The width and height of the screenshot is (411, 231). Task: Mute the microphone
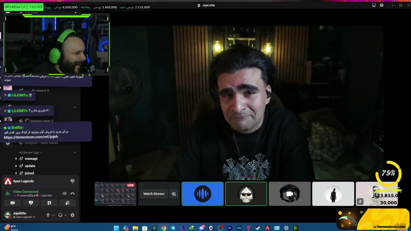(48, 215)
